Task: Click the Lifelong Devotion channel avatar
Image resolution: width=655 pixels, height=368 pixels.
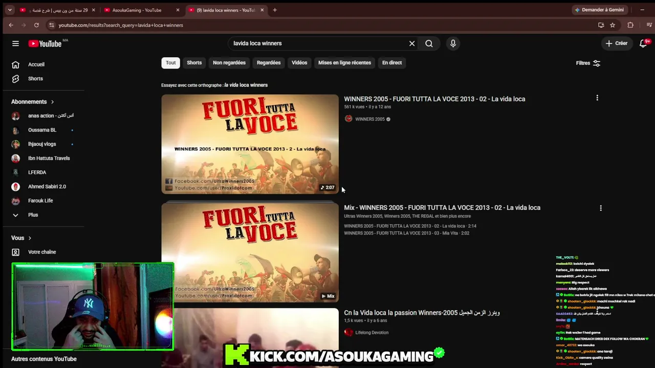Action: click(x=348, y=332)
